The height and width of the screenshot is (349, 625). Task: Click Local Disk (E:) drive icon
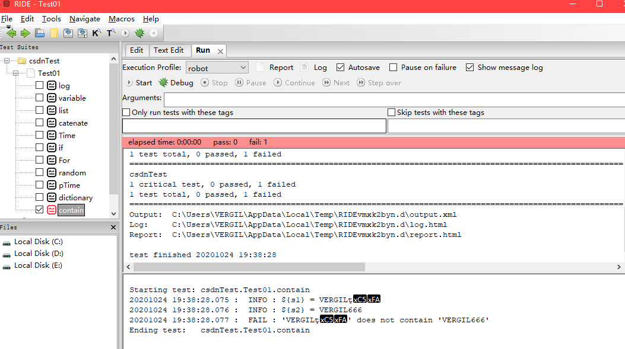coord(7,266)
